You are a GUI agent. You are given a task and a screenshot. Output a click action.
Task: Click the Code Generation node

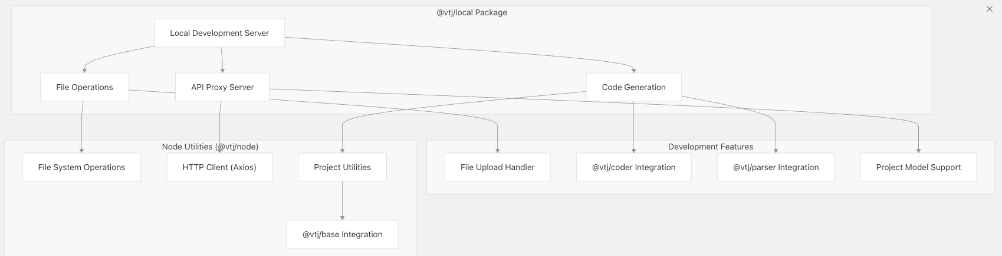click(633, 87)
